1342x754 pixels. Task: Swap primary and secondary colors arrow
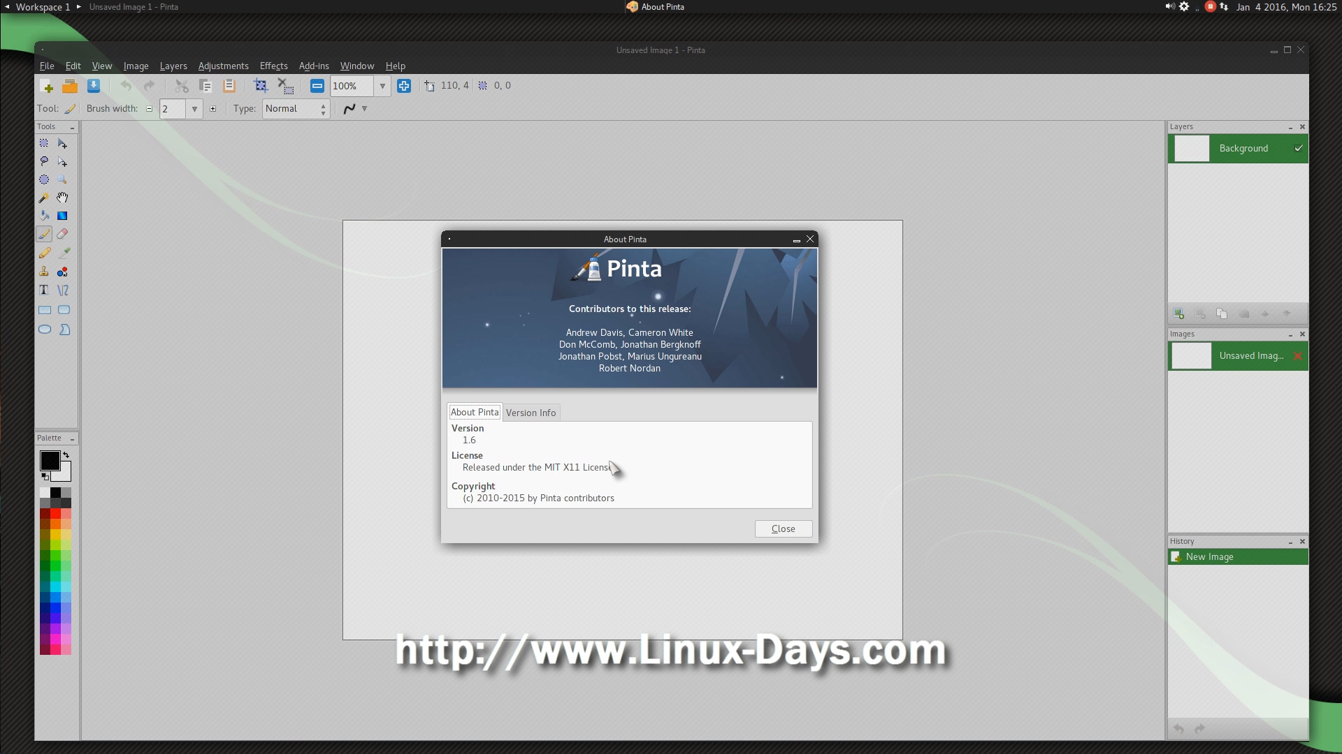click(x=66, y=455)
